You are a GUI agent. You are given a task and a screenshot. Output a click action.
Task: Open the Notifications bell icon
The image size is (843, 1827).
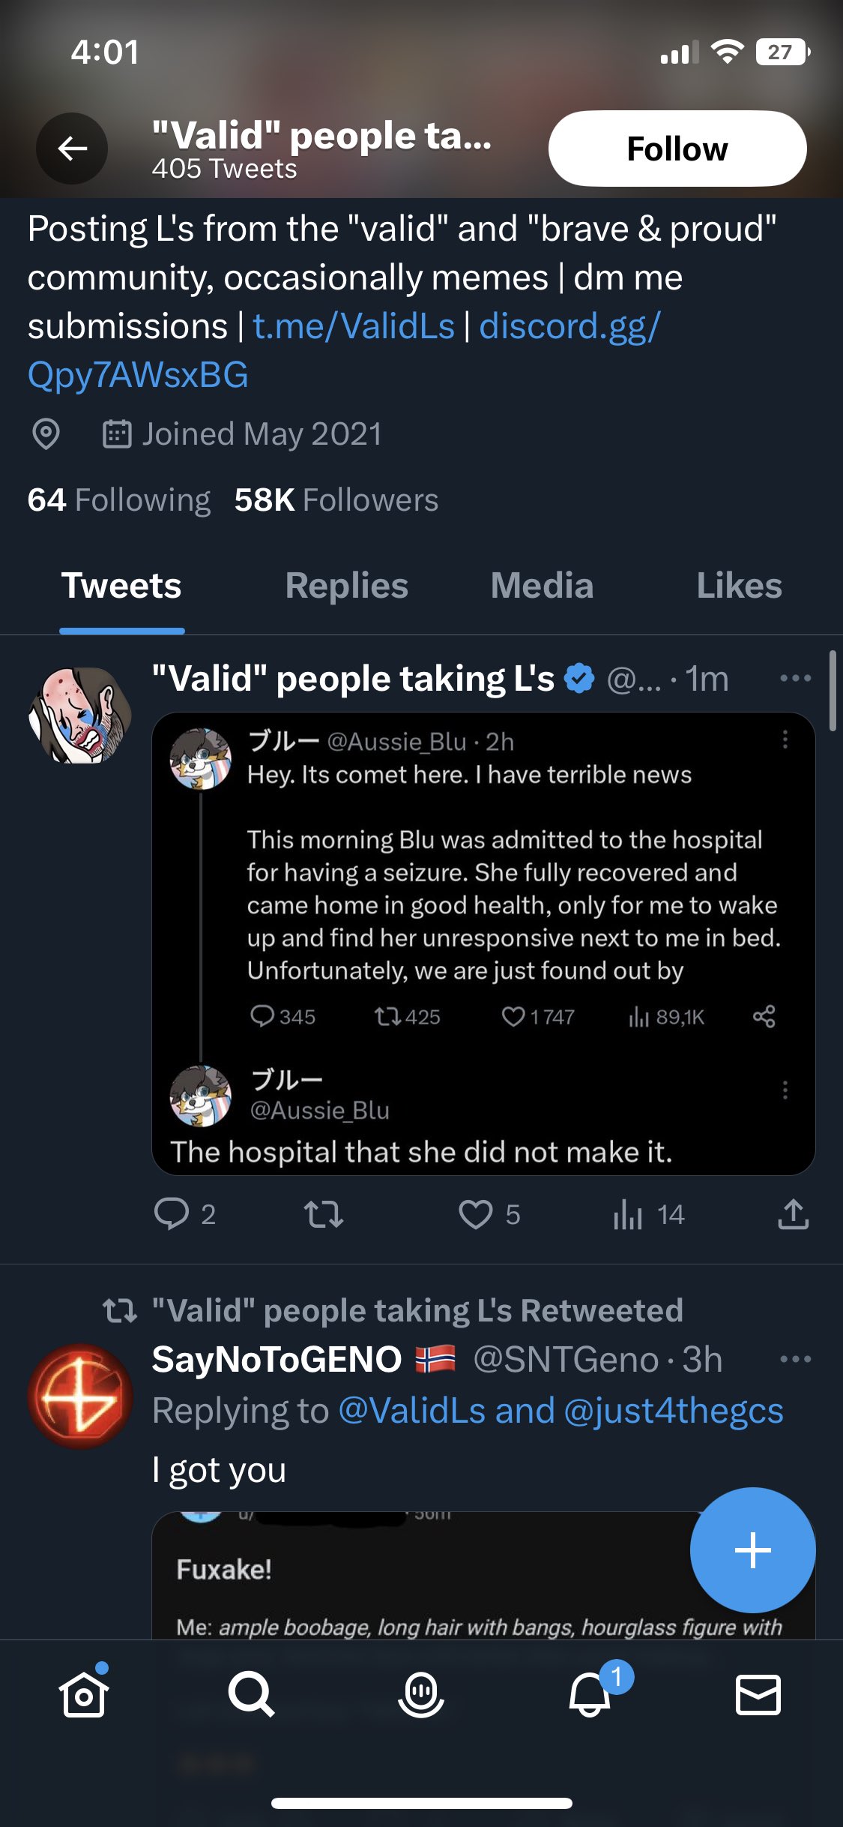coord(590,1694)
